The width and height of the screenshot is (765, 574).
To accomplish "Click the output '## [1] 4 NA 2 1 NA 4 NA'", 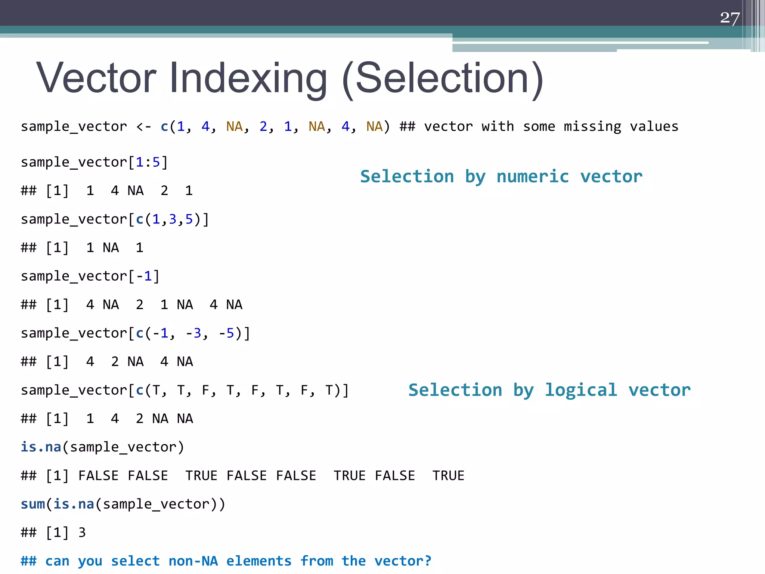I will point(131,305).
